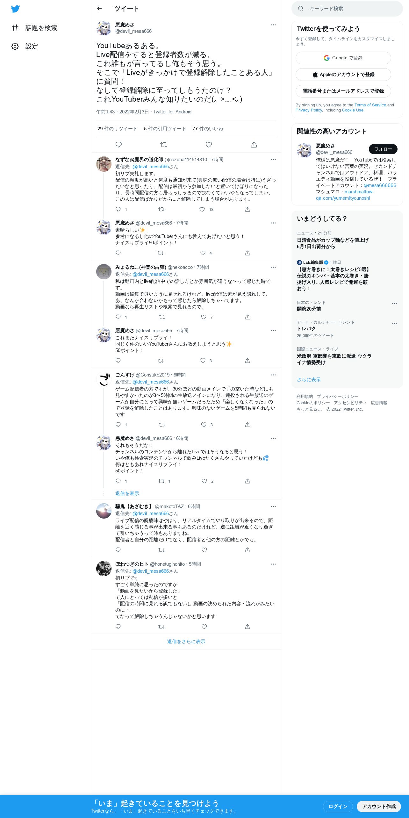This screenshot has height=818, width=409.
Task: View the 29 件のリツイート list
Action: (x=117, y=129)
